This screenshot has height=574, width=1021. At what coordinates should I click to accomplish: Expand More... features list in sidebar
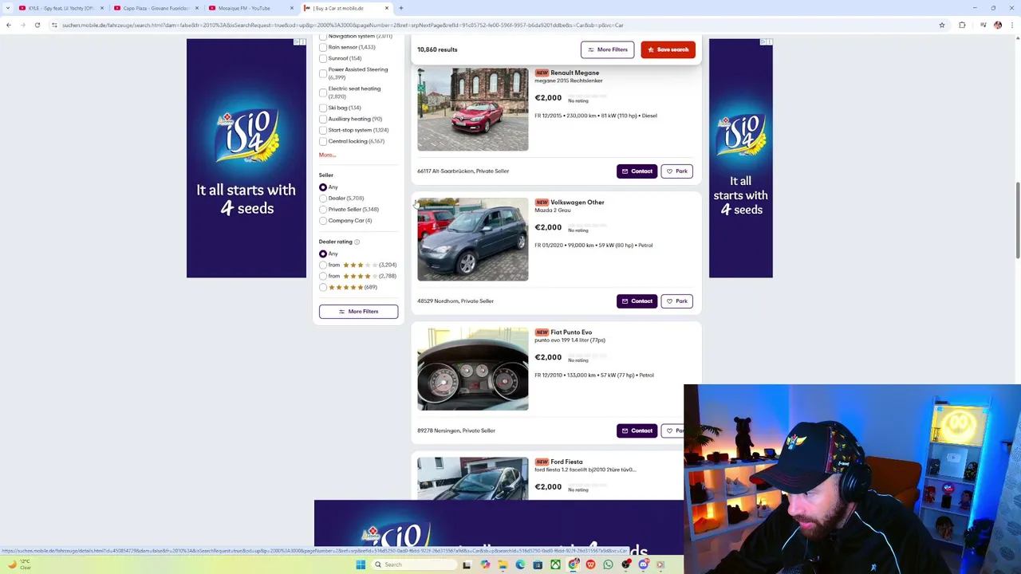click(x=327, y=155)
